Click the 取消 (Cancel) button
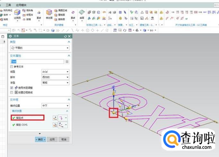Viewport: 219px width, 157px height. 64,139
